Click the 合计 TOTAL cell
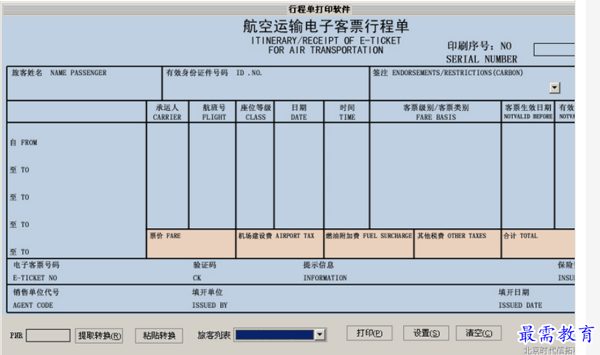The width and height of the screenshot is (600, 355). pyautogui.click(x=539, y=244)
